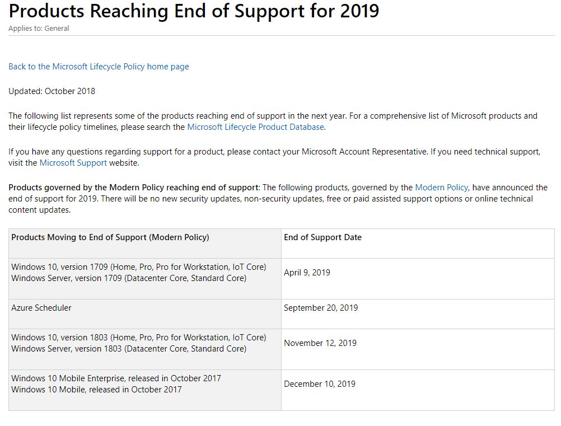The image size is (561, 426).
Task: Select the End of Support Date column header
Action: click(x=322, y=237)
